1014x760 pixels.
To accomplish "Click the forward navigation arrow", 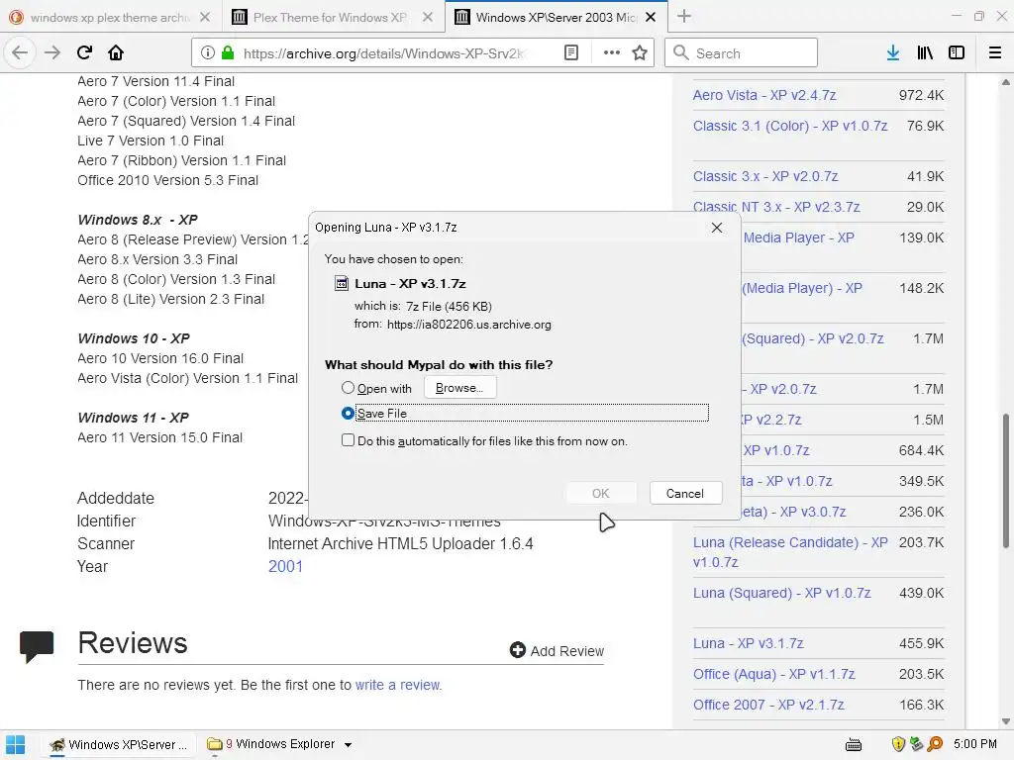I will click(x=52, y=53).
